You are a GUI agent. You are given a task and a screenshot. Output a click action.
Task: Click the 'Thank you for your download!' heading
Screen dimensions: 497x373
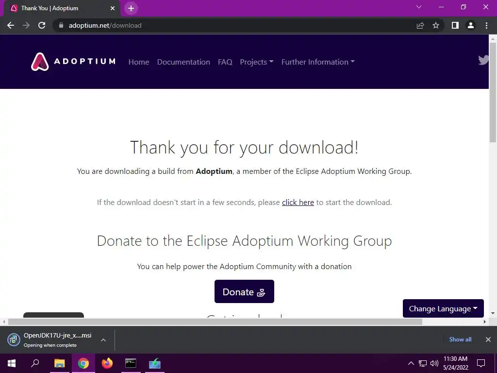244,148
